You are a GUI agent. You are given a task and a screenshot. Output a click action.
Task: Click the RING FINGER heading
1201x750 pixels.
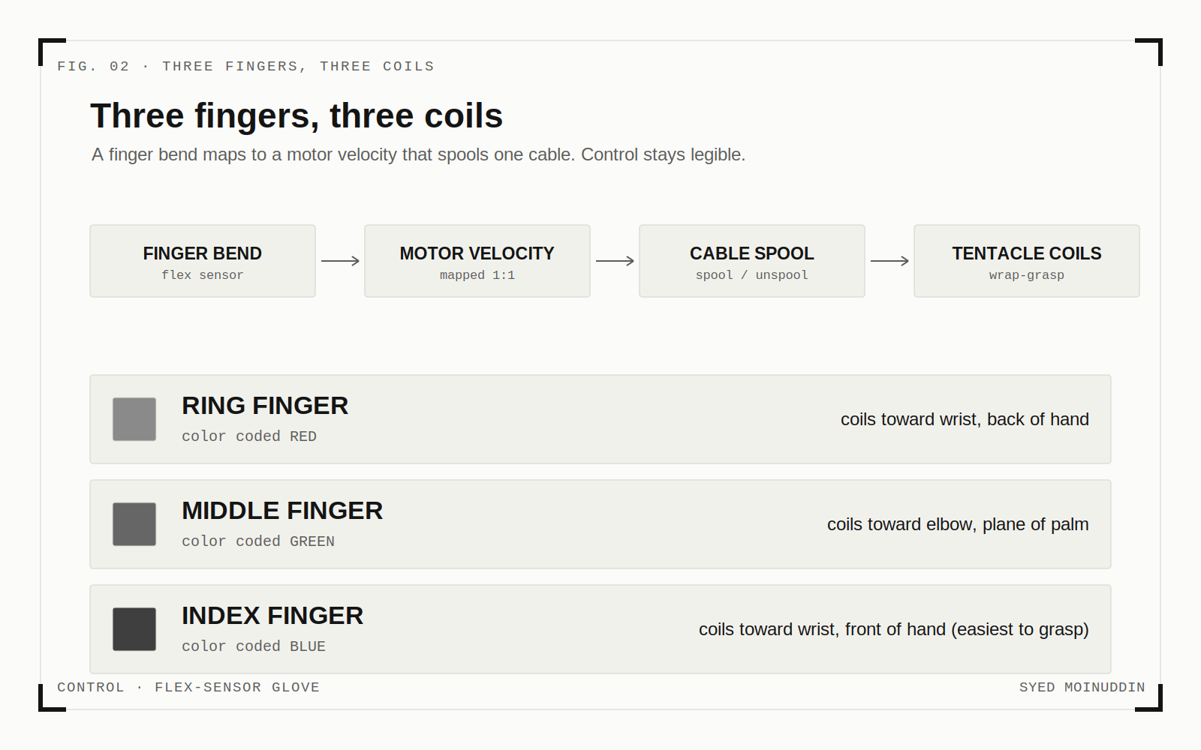coord(265,406)
